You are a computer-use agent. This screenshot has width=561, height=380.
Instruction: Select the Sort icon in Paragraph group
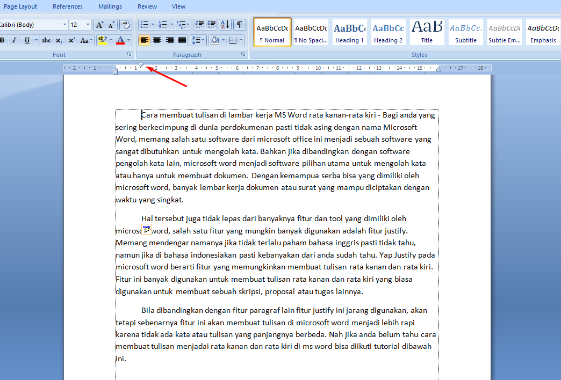pos(225,25)
